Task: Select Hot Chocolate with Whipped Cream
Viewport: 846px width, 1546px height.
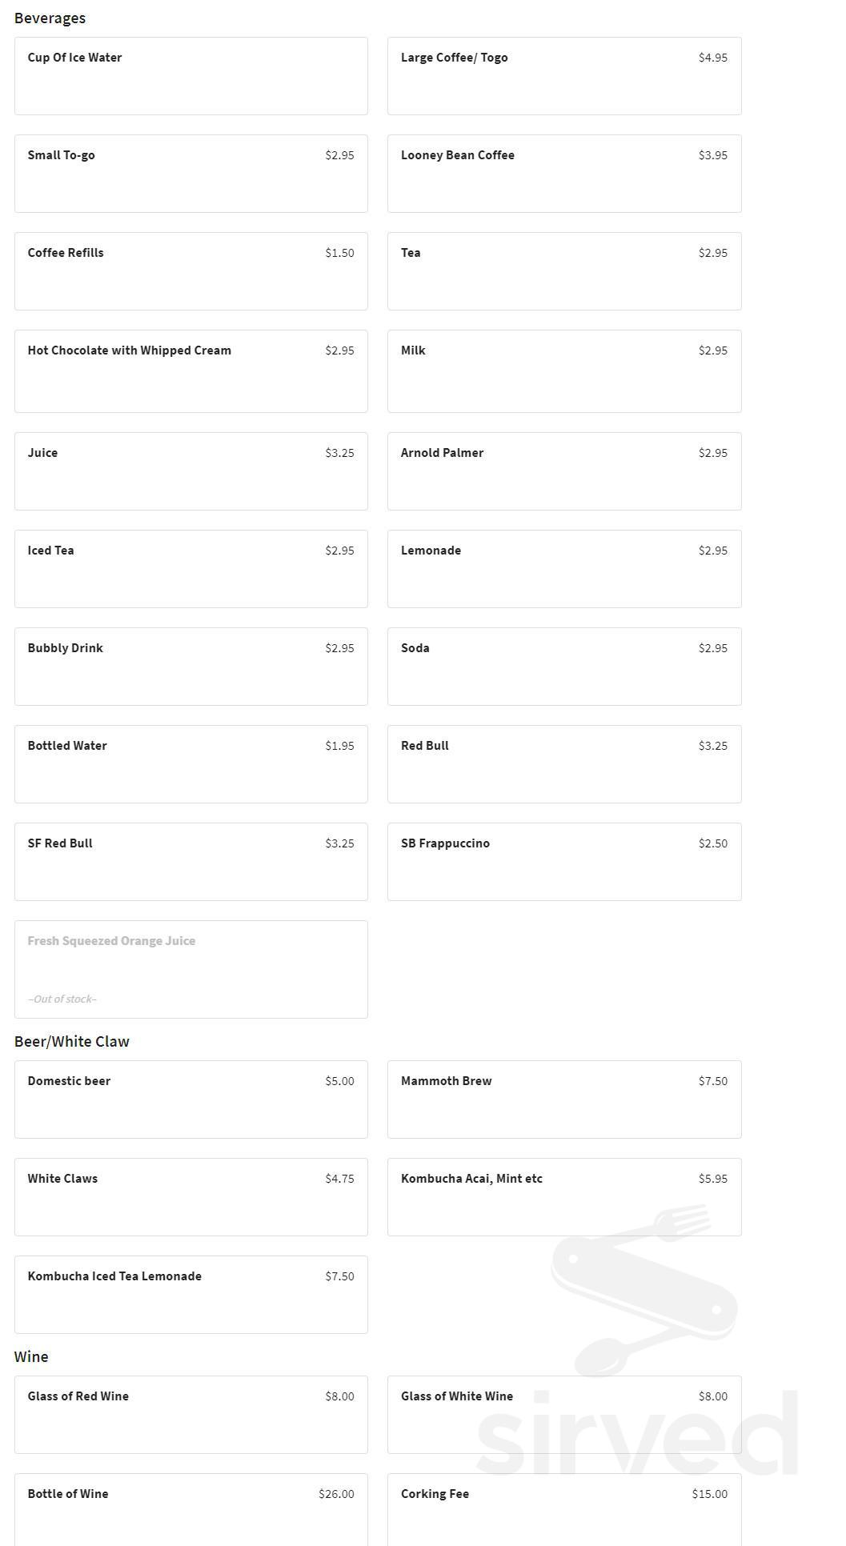Action: tap(190, 370)
